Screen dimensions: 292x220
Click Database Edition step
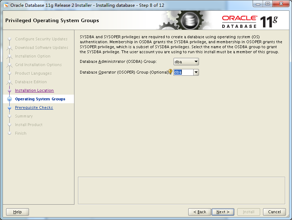[31, 82]
